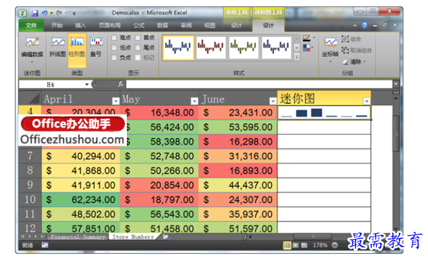Switch to the Financial Summary sheet tab
Image resolution: width=428 pixels, height=261 pixels.
pos(78,237)
